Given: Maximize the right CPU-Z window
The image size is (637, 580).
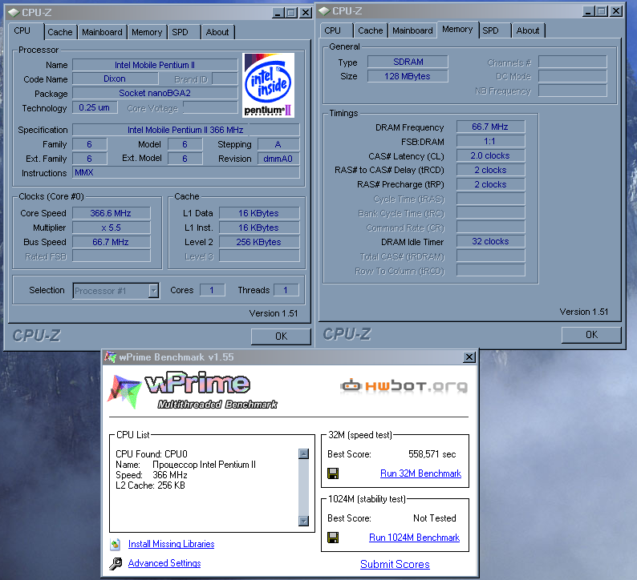Looking at the screenshot, I should (x=602, y=11).
